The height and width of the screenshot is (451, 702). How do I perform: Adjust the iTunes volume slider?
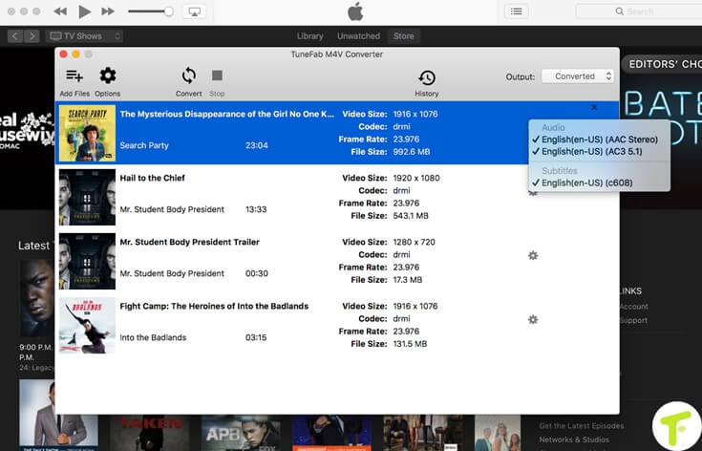(151, 11)
